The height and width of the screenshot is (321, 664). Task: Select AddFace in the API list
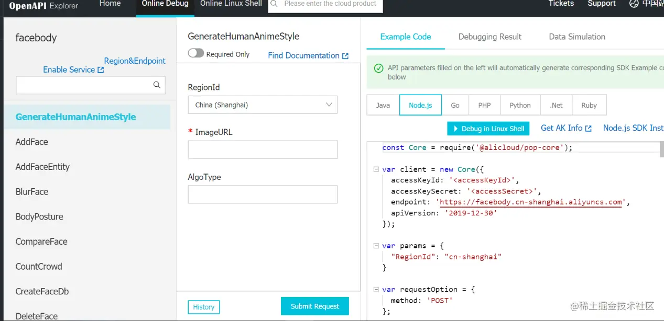[x=32, y=142]
